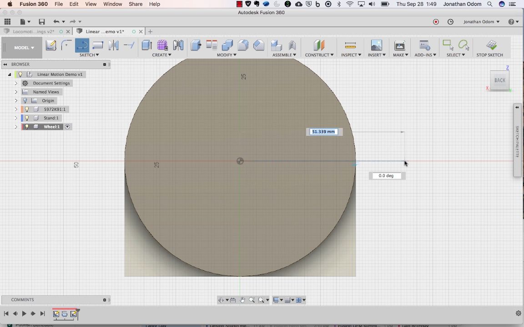The width and height of the screenshot is (524, 327).
Task: Click the BACK face of view cube
Action: coord(499,80)
